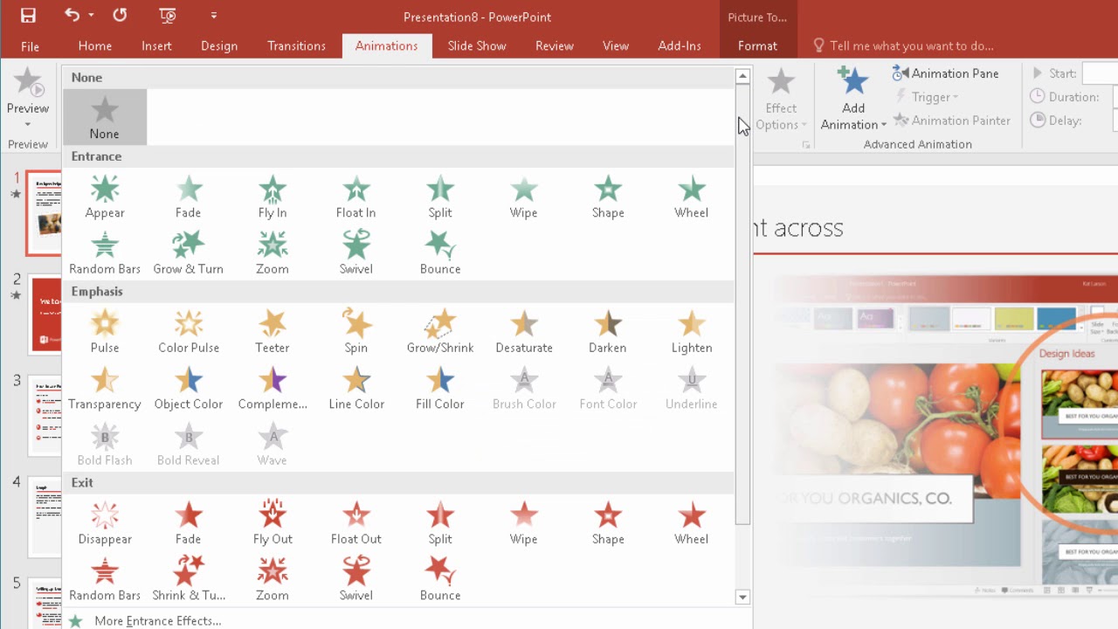The height and width of the screenshot is (629, 1118).
Task: Select the Spin emphasis effect
Action: pos(355,332)
